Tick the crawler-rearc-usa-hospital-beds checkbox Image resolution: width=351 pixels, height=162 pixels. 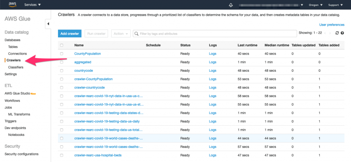coord(62,155)
